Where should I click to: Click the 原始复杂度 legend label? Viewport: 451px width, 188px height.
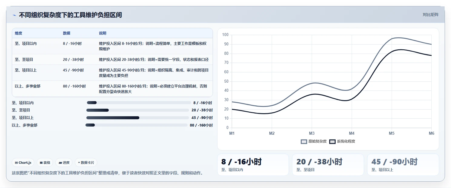tap(317, 141)
